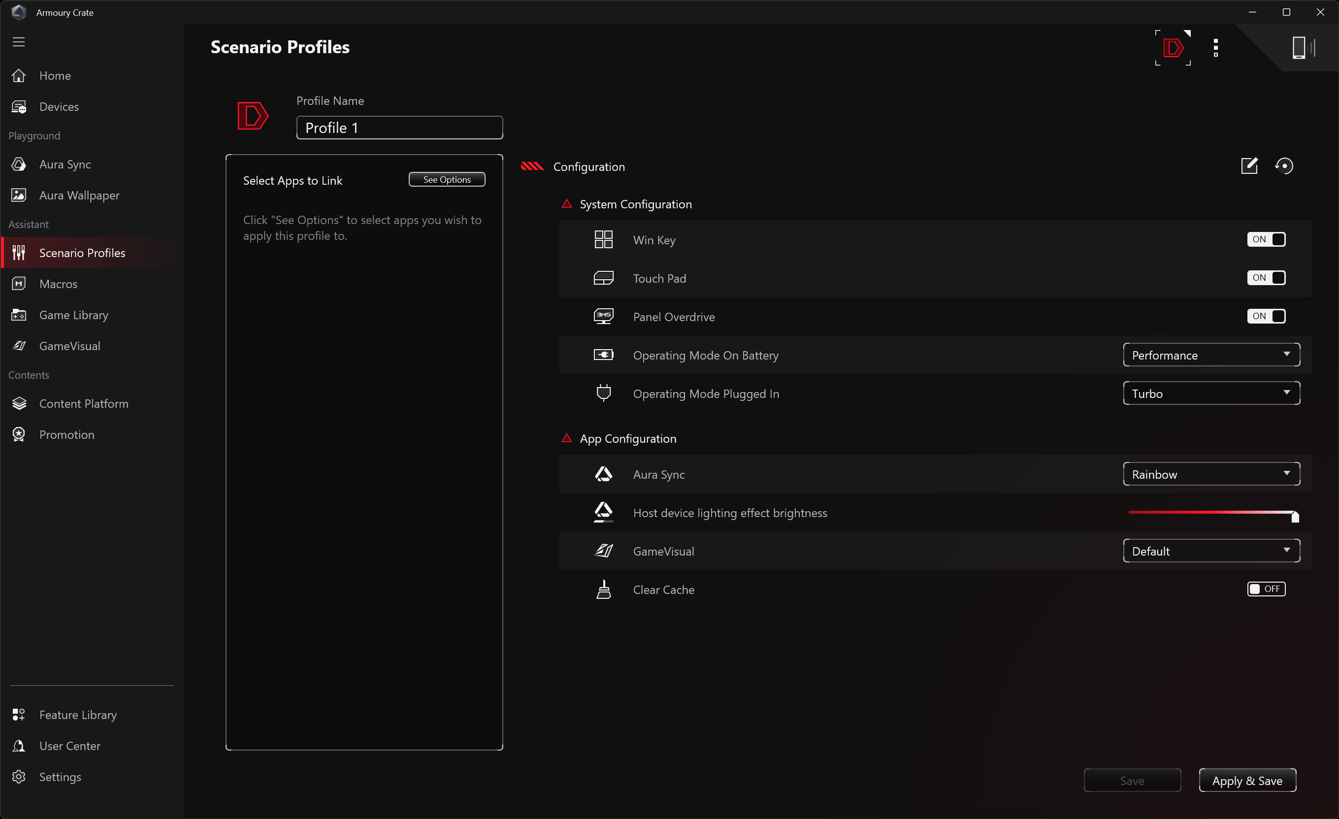Click the lighting effect brightness slider
This screenshot has width=1339, height=819.
1212,513
